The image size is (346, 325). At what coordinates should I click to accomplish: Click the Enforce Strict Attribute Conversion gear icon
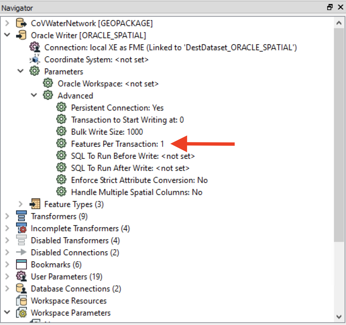61,180
